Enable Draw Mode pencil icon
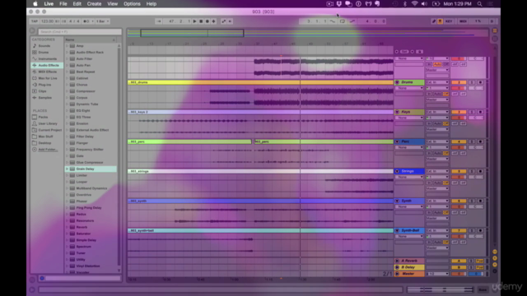The width and height of the screenshot is (527, 296). coord(434,21)
